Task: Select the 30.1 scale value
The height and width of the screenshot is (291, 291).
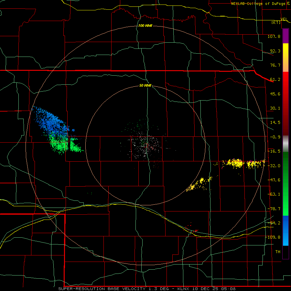Action: (x=275, y=108)
